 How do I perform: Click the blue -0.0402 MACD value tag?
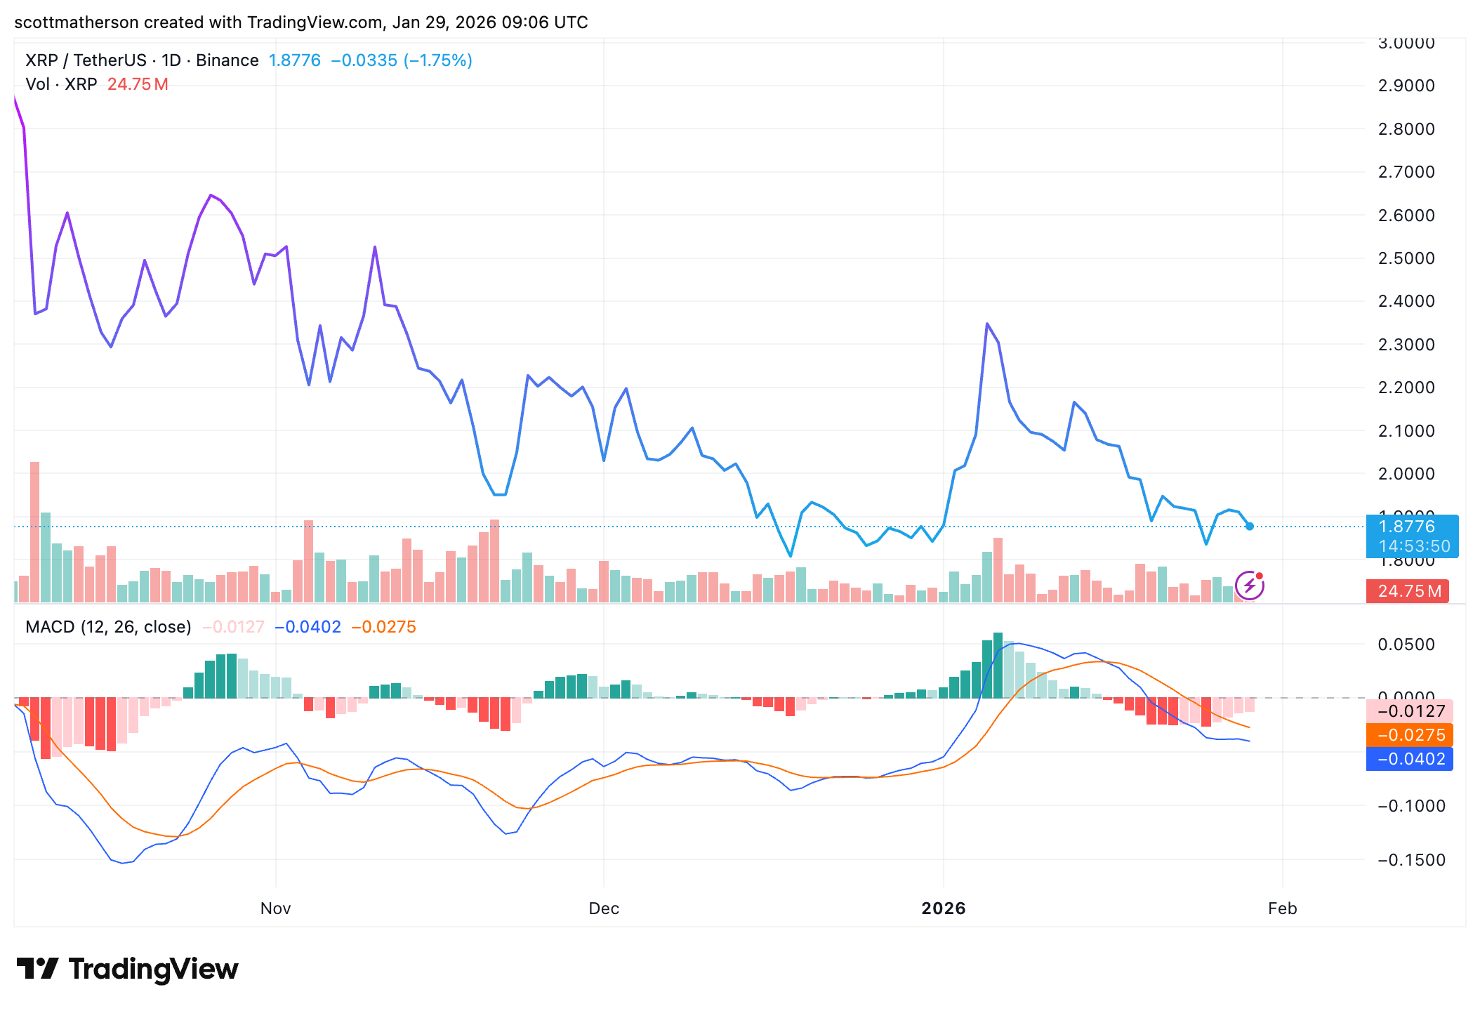coord(1410,759)
